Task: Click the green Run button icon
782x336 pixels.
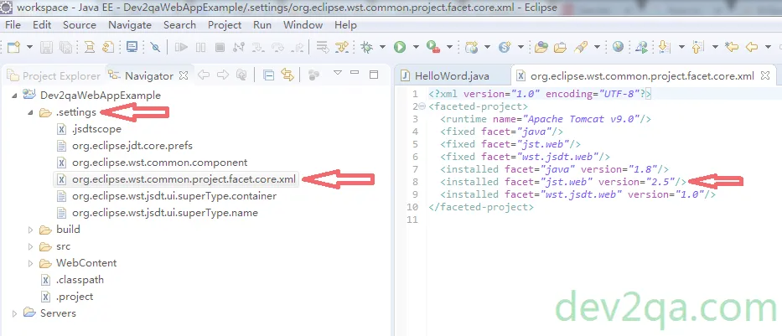Action: coord(400,48)
